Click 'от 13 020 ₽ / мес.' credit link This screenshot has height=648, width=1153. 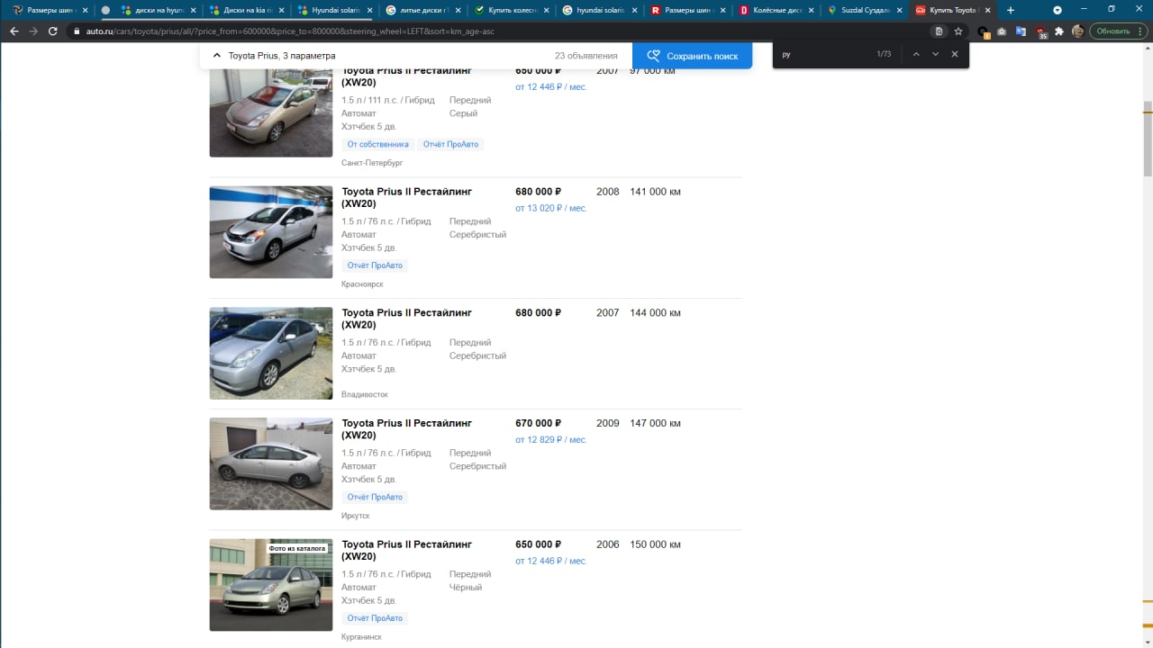pyautogui.click(x=550, y=208)
